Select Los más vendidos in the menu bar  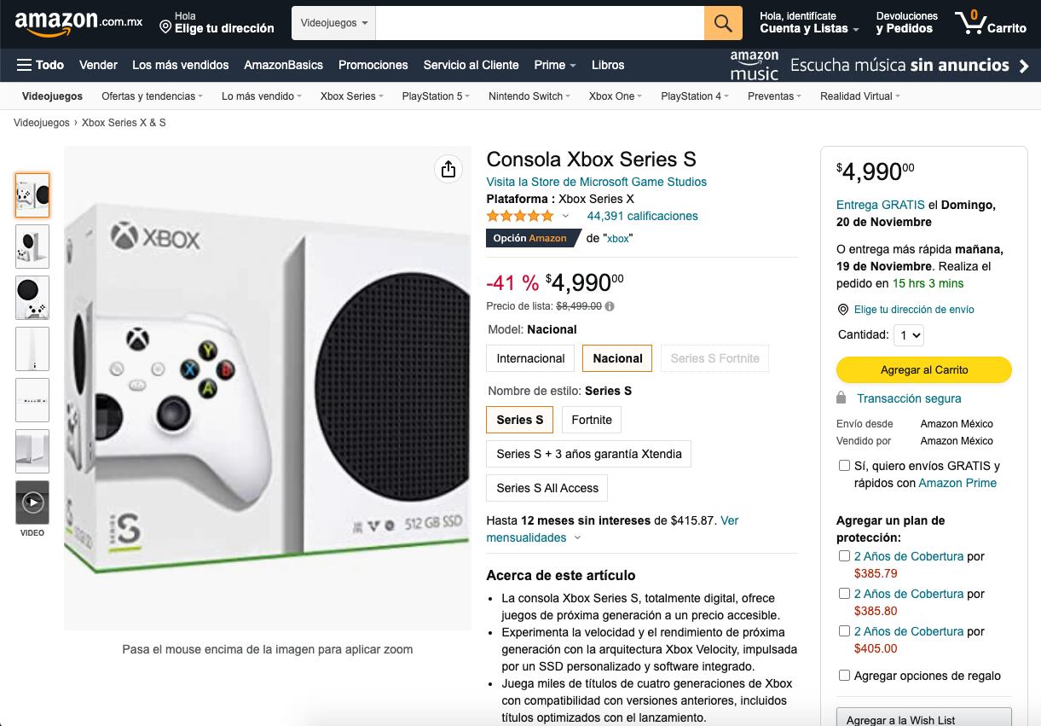178,65
